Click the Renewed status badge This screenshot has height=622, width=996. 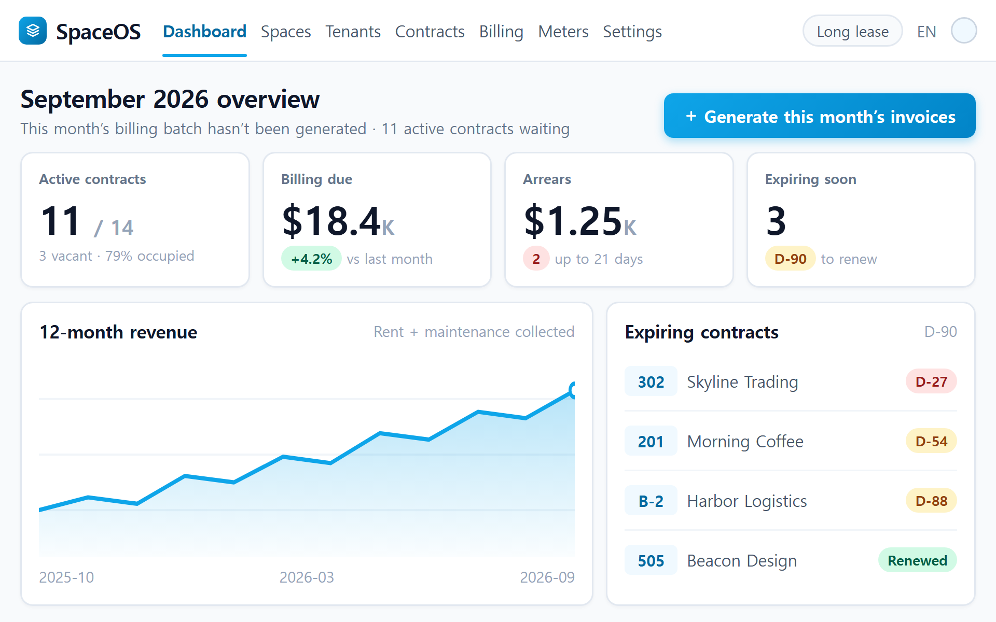[x=917, y=560]
